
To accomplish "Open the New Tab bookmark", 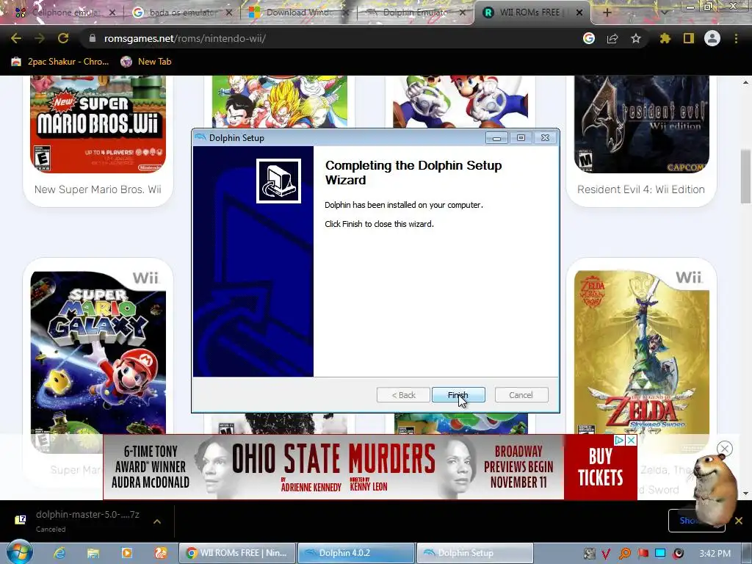I will [146, 62].
